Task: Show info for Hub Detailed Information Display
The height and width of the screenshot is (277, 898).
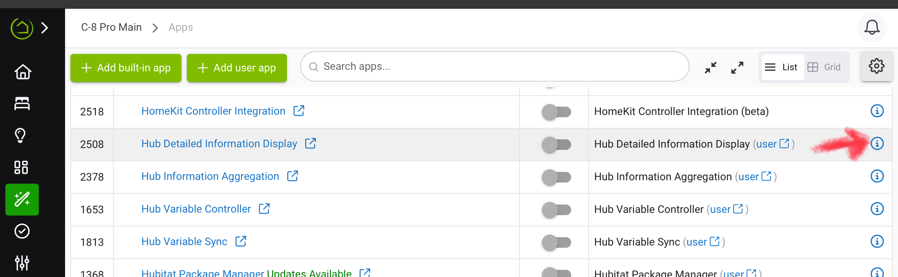Action: (877, 143)
